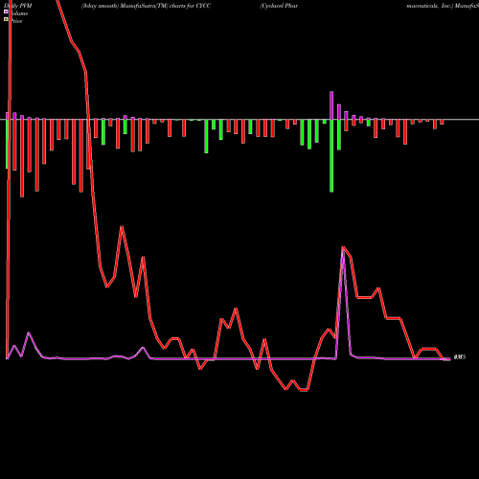Click the 'Daily PVM' chart heading
Image resolution: width=479 pixels, height=479 pixels.
18,6
